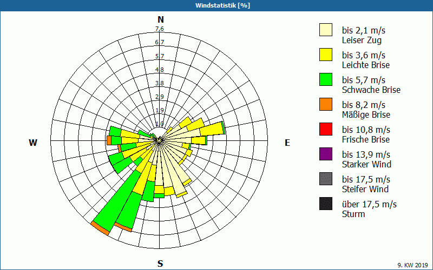Image resolution: width=433 pixels, height=270 pixels.
Task: Click the 'Mäßige Brise' legend text
Action: pyautogui.click(x=366, y=114)
